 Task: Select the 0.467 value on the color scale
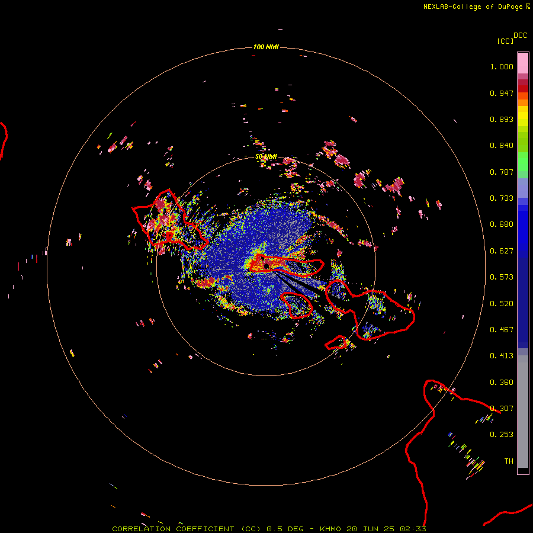pyautogui.click(x=502, y=330)
